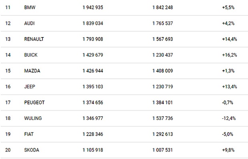Select the value 1 765 537

click(x=162, y=24)
